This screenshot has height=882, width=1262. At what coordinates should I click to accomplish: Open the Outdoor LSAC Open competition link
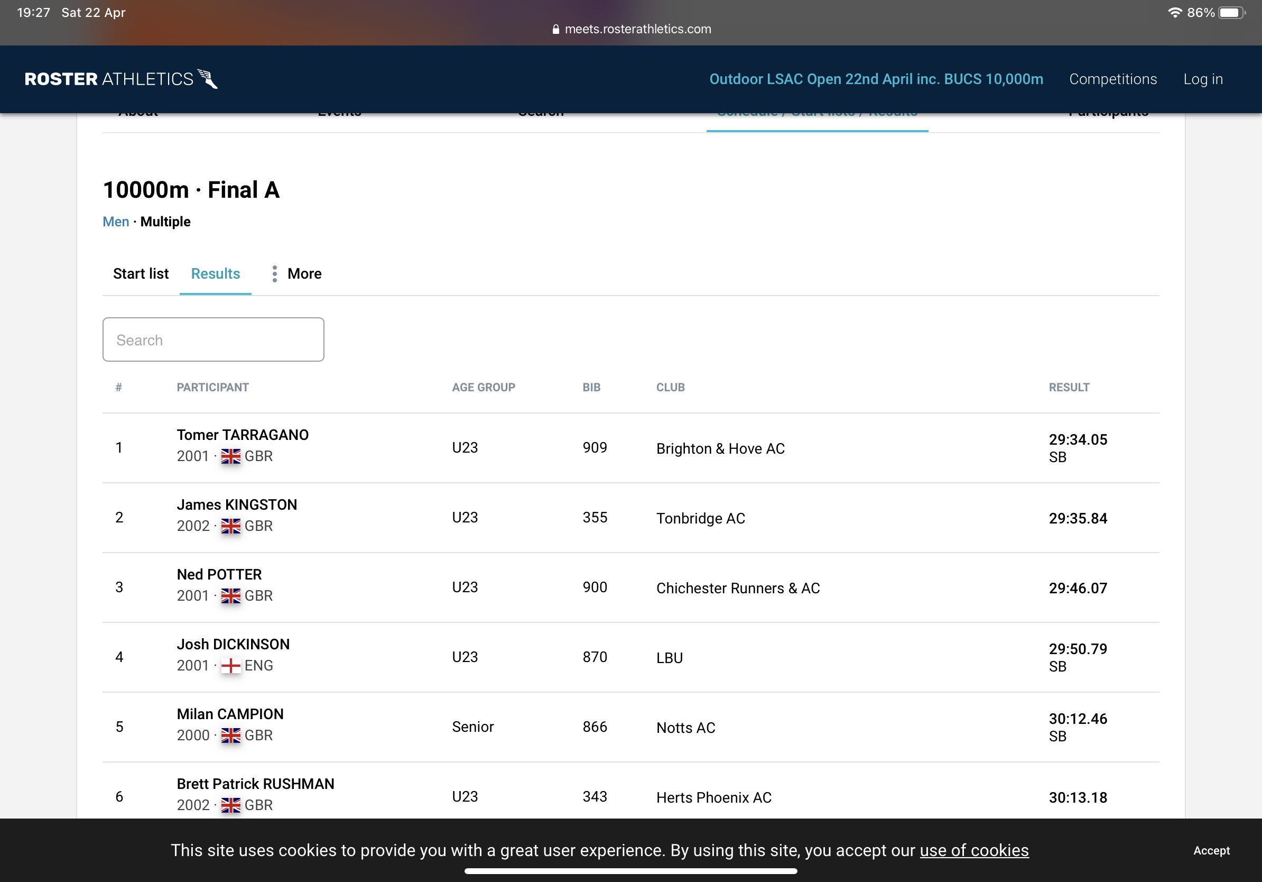click(876, 79)
